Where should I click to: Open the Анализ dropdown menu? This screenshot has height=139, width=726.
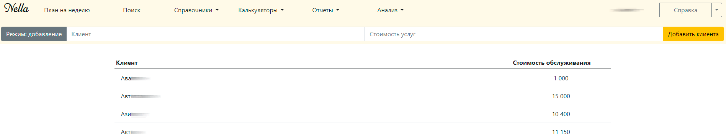point(390,10)
